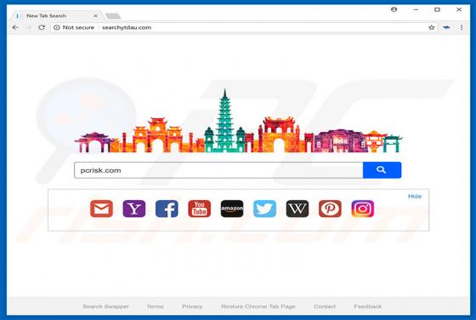Focus the search box containing pcrisk.com
476x320 pixels.
pyautogui.click(x=218, y=170)
